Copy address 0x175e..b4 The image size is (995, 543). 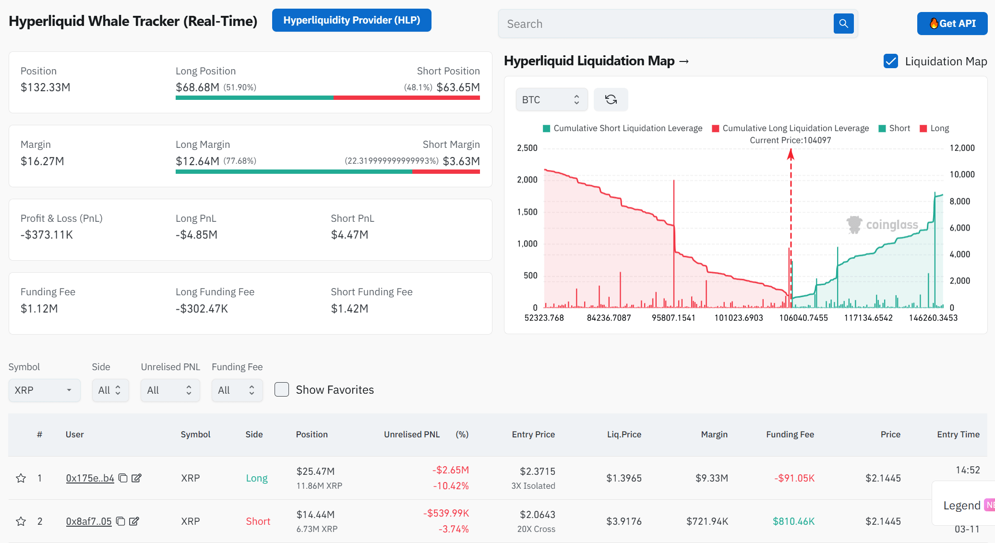pyautogui.click(x=123, y=478)
